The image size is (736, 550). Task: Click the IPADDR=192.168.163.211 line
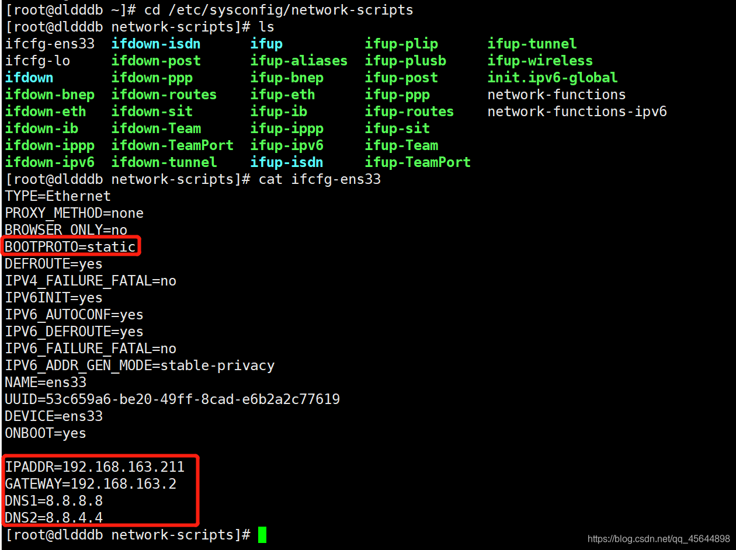click(95, 467)
